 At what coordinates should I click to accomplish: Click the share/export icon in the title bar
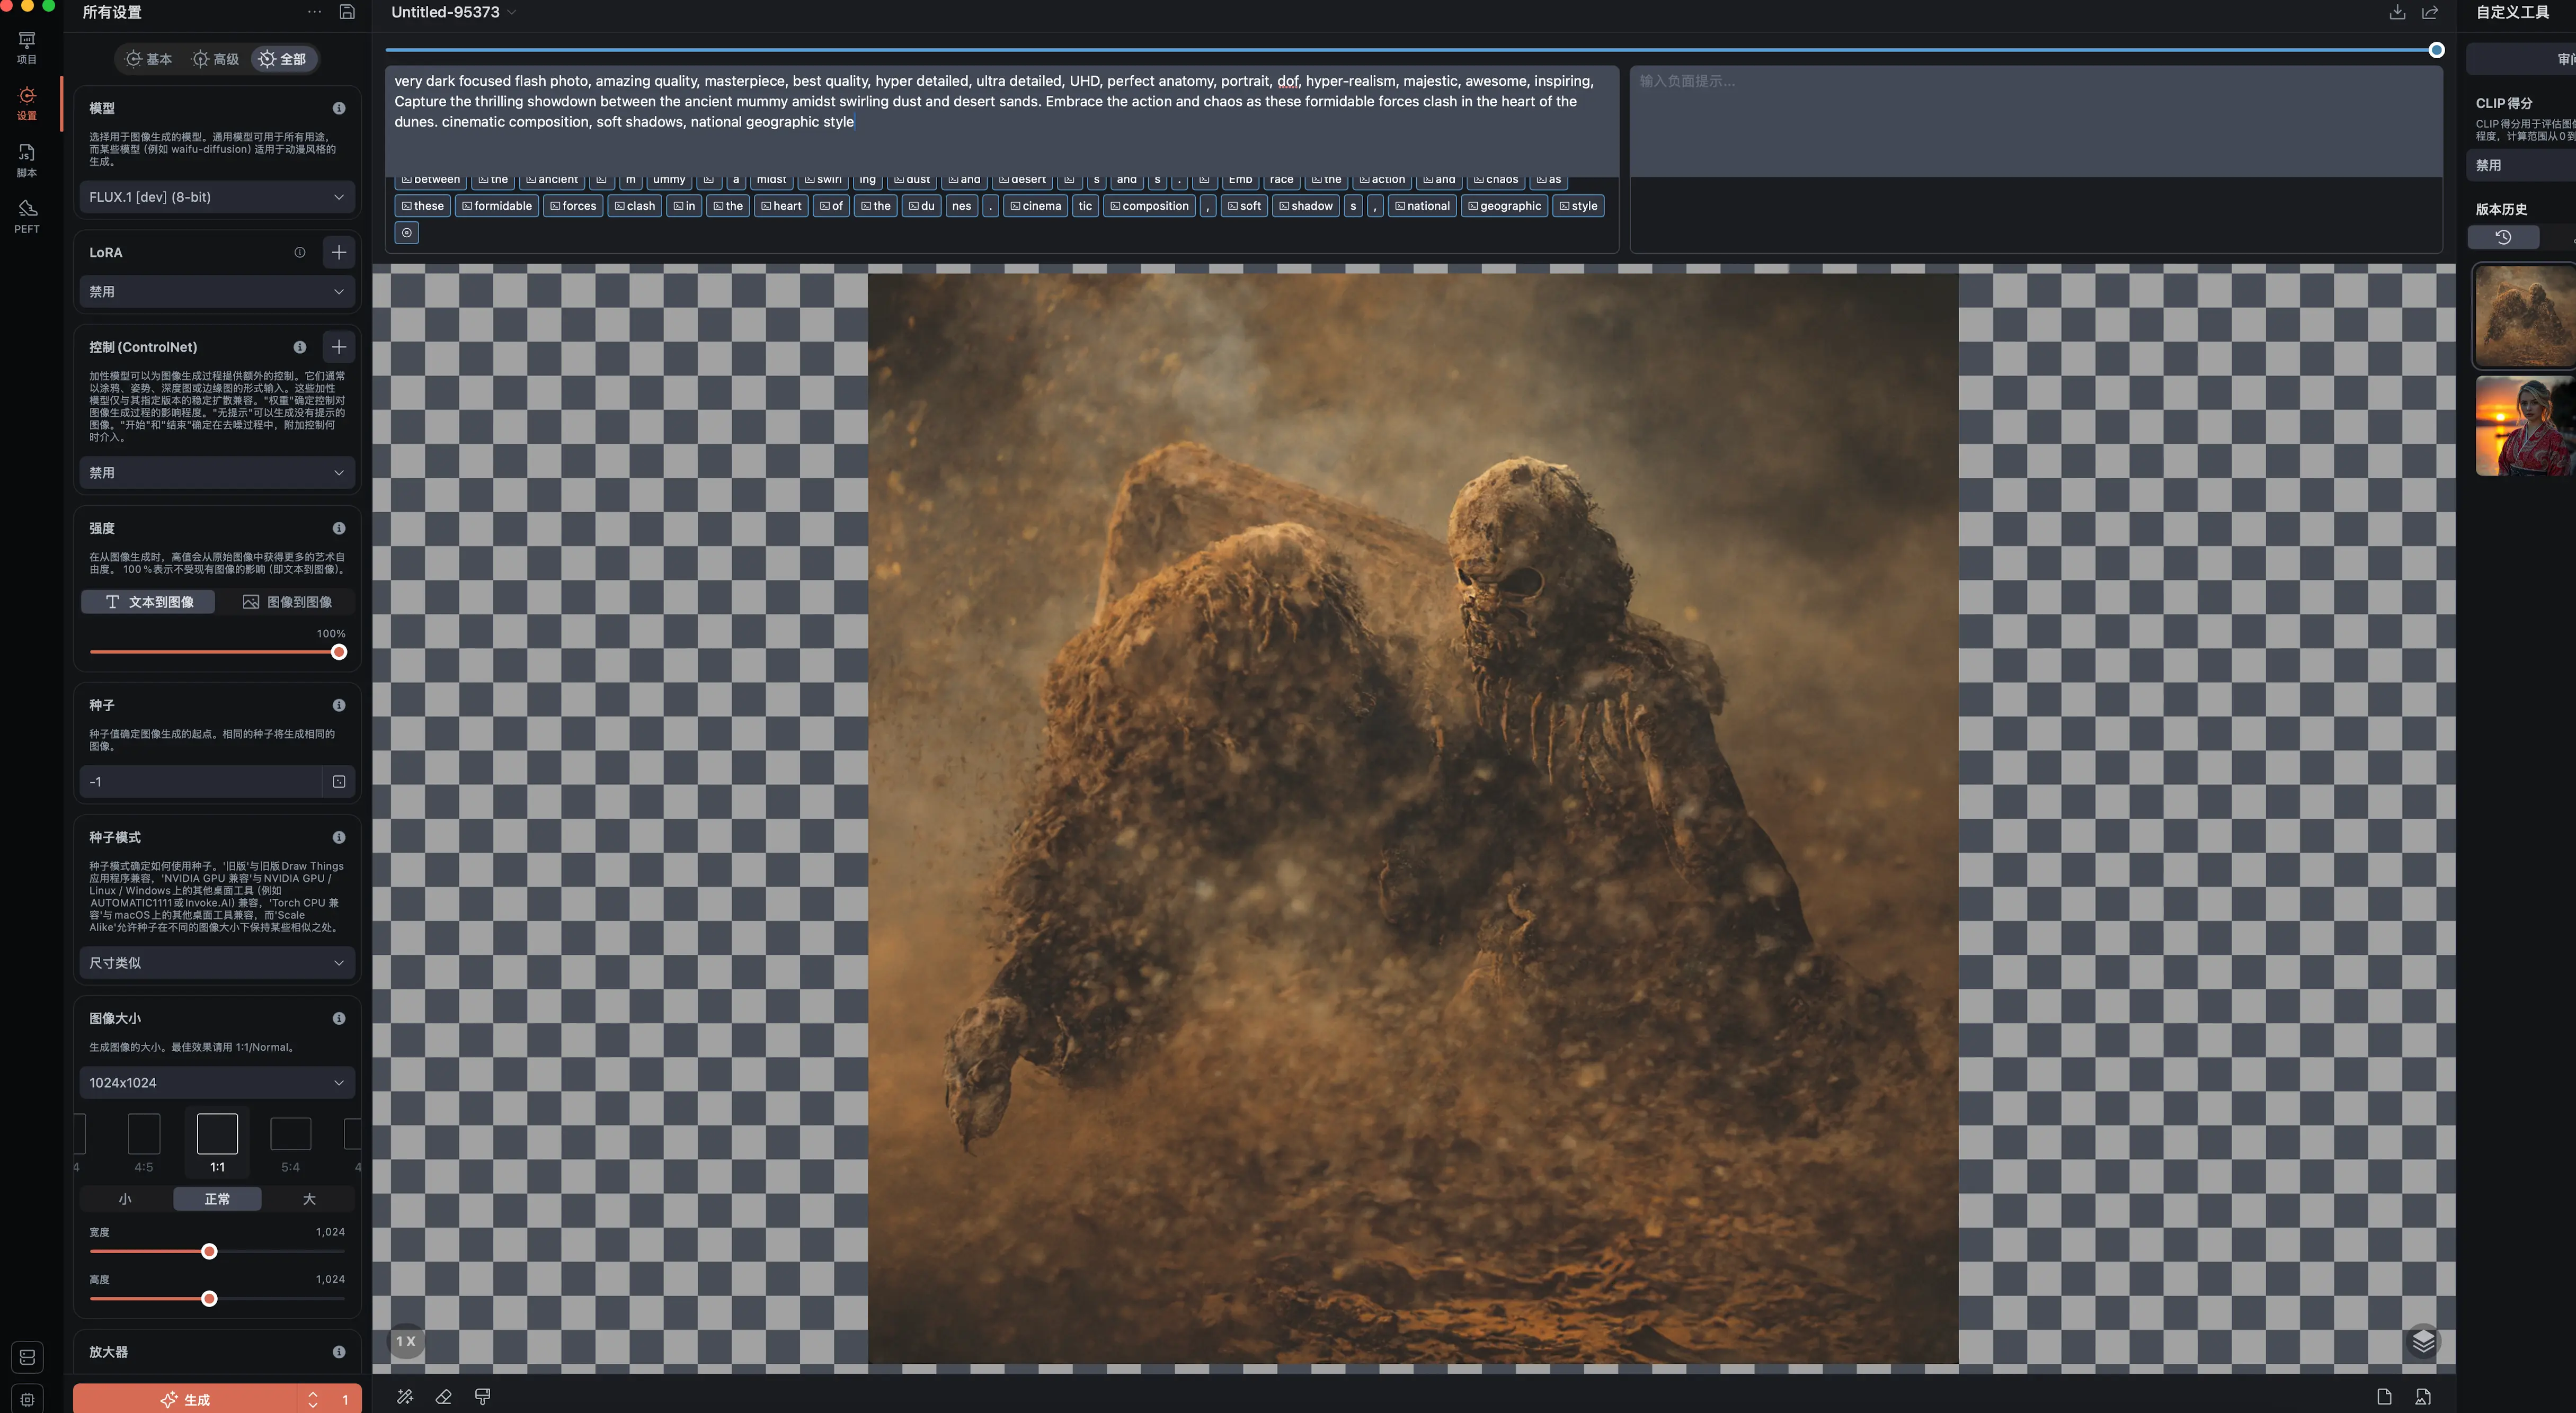tap(2430, 12)
